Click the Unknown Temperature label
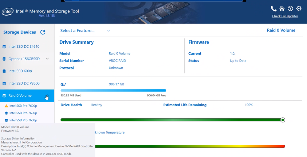This screenshot has width=307, height=157. click(110, 133)
